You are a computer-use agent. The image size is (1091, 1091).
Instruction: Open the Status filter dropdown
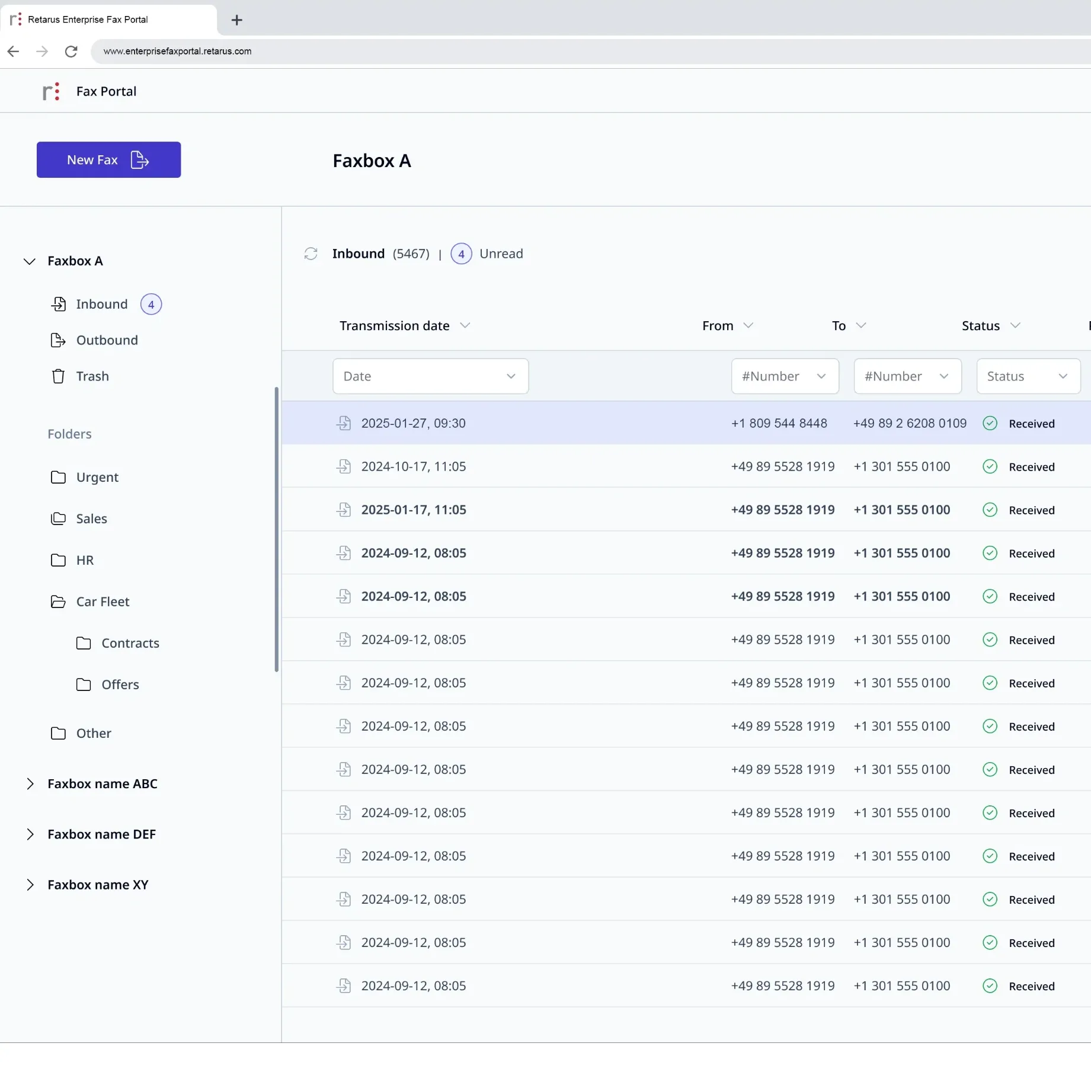1028,376
